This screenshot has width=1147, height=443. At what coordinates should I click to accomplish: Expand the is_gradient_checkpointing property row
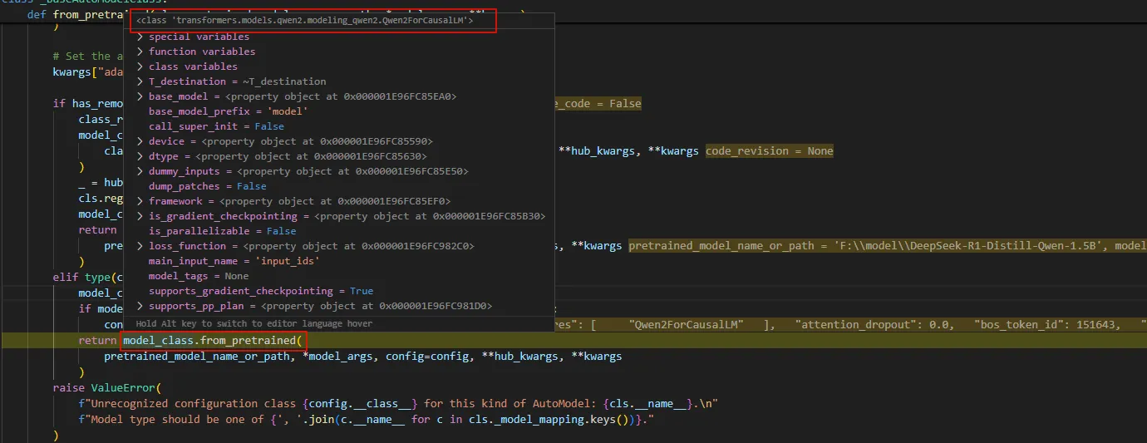140,216
